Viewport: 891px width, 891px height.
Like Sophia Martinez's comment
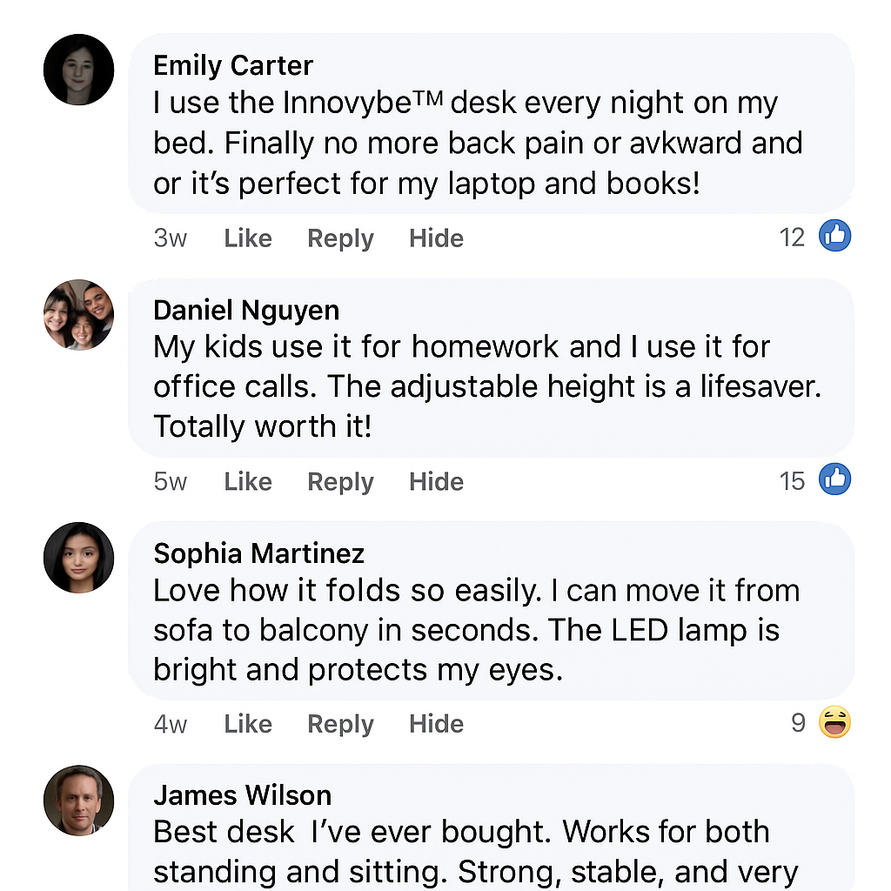coord(248,724)
